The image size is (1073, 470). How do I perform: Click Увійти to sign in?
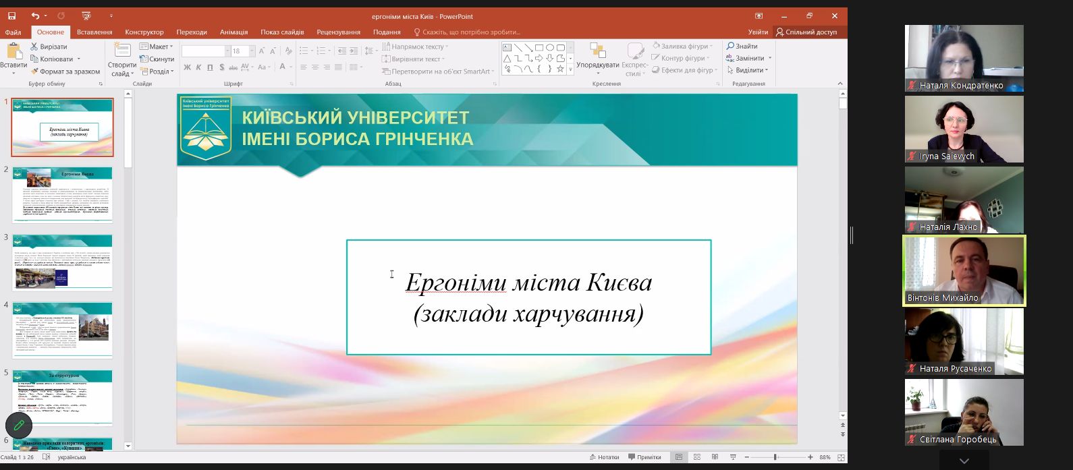click(758, 32)
